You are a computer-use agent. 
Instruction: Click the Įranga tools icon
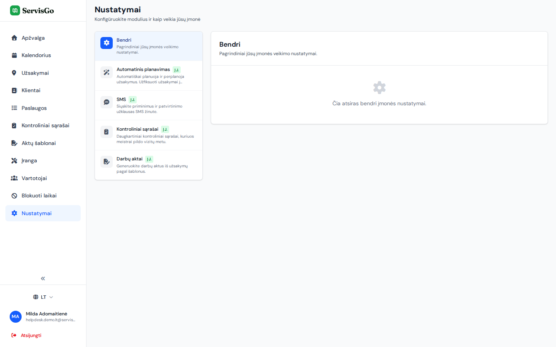coord(14,160)
